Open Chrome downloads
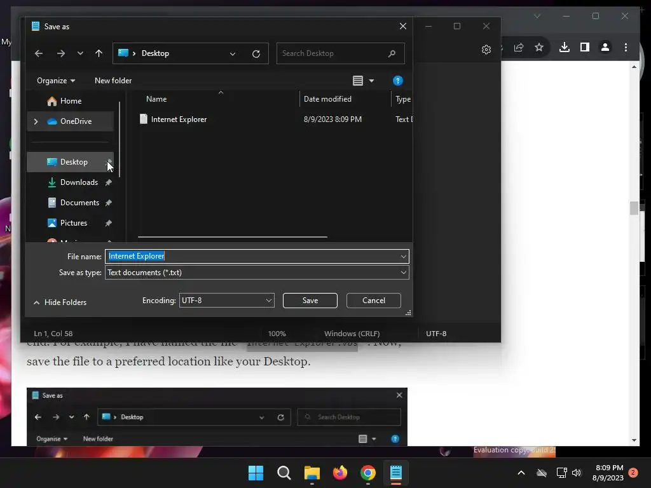 coord(565,47)
